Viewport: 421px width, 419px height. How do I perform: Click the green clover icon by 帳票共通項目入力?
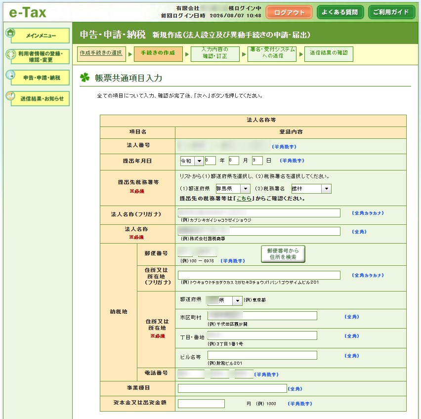[x=84, y=77]
